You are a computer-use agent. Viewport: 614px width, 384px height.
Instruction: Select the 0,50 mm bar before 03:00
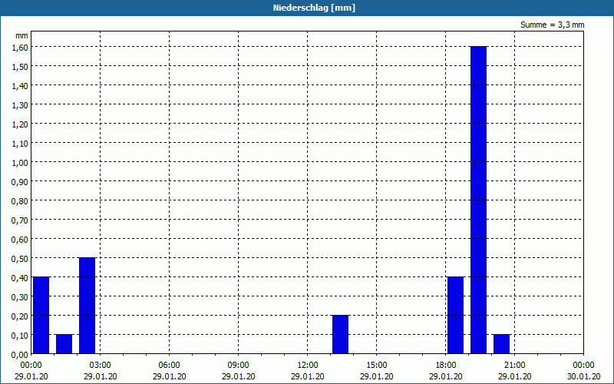87,306
